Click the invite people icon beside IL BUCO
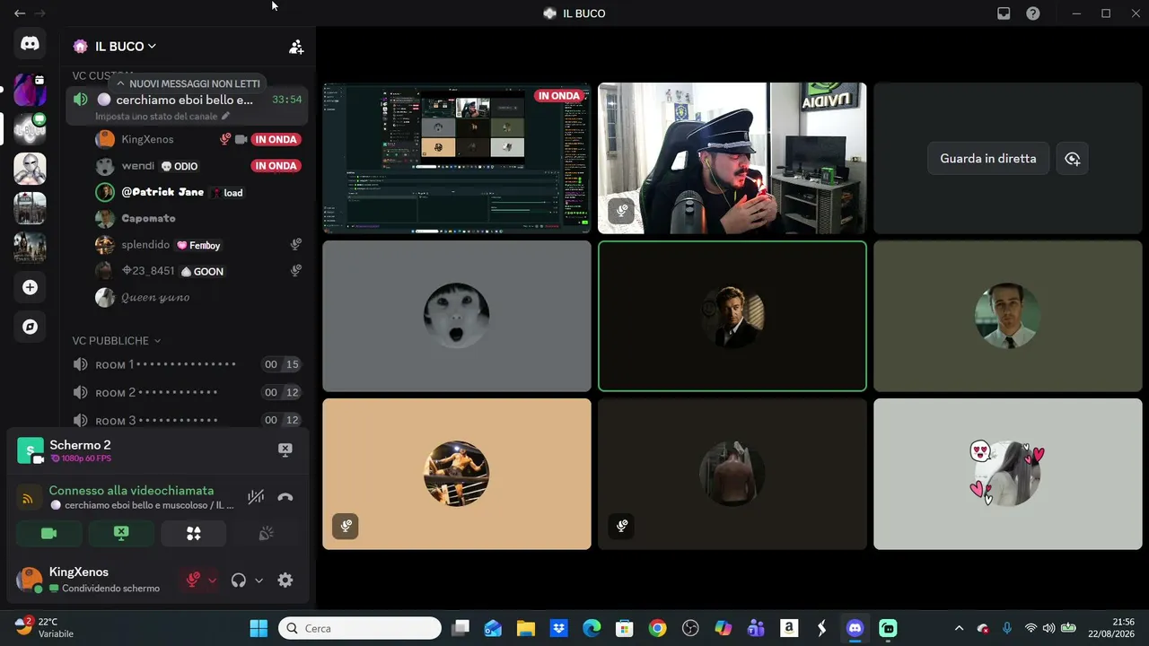The image size is (1149, 646). click(296, 47)
